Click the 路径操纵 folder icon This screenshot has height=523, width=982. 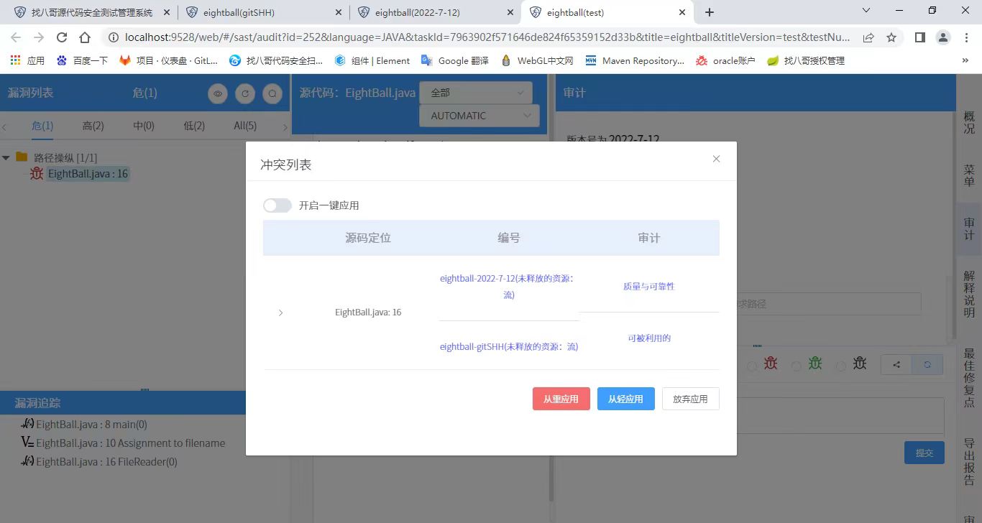point(22,157)
